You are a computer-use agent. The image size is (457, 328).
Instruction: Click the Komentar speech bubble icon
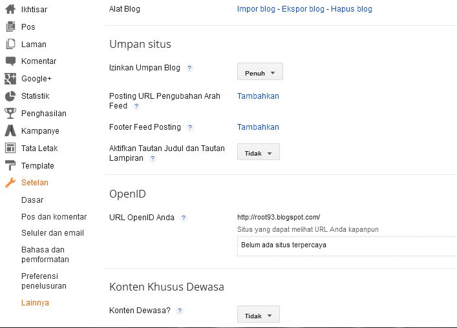point(10,61)
